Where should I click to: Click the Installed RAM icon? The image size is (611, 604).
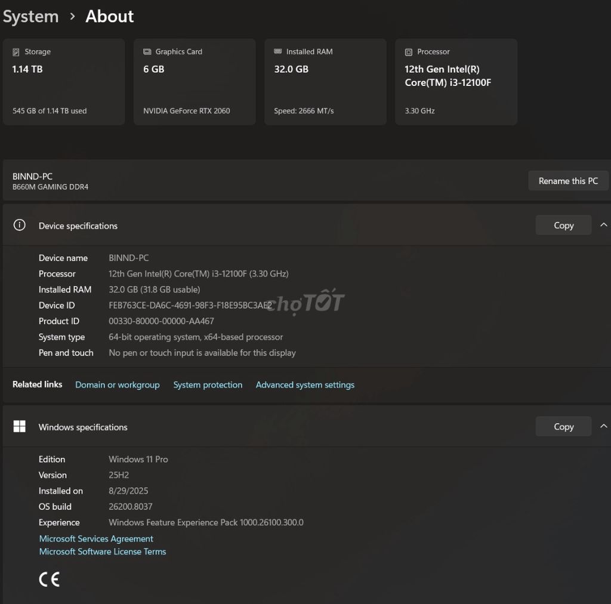click(277, 52)
